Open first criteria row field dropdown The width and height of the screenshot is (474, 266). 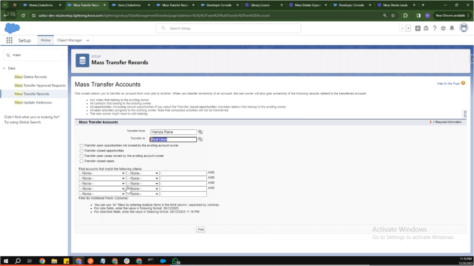pos(102,173)
